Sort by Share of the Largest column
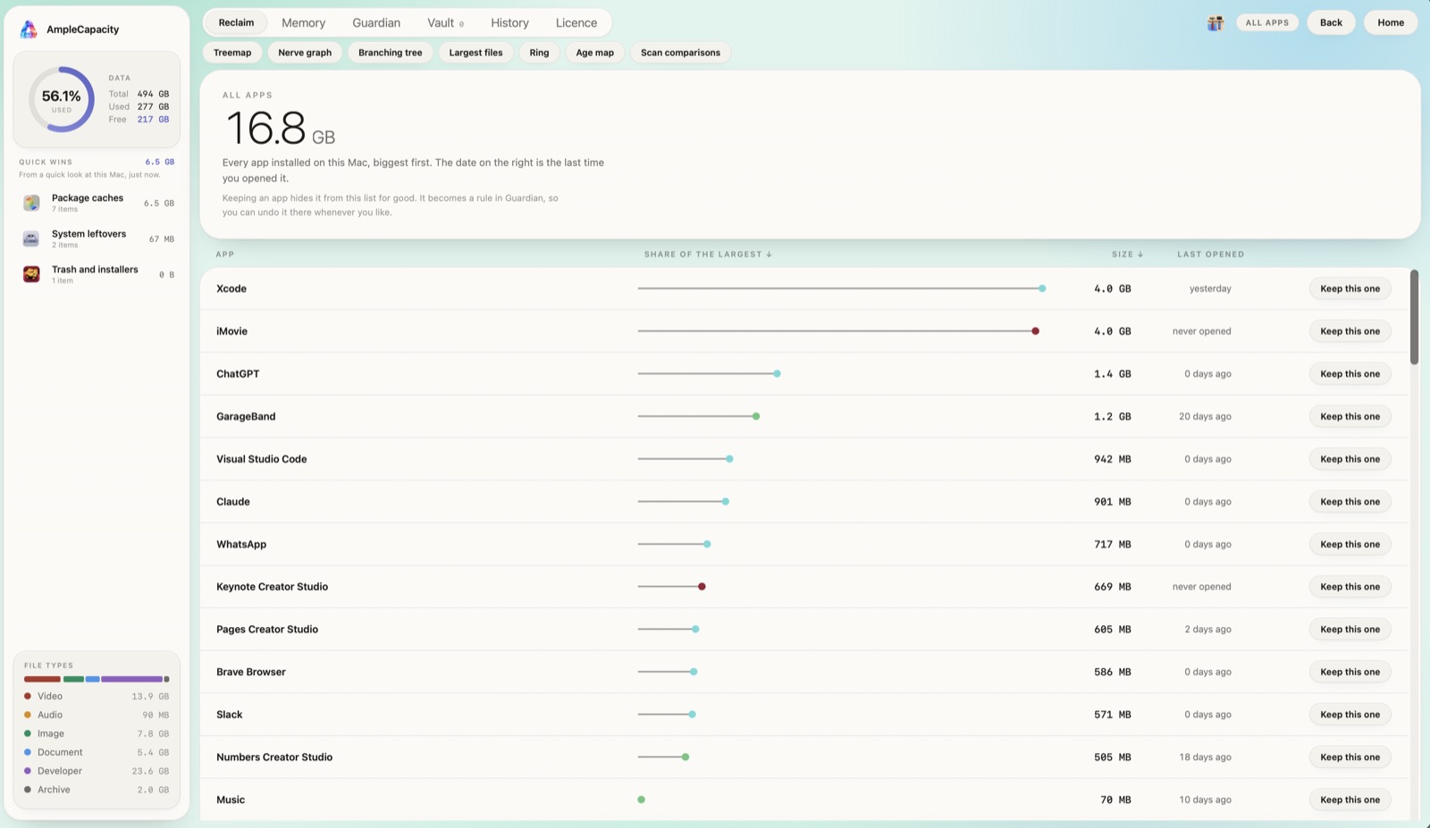Screen dimensions: 1430x828 pos(708,255)
